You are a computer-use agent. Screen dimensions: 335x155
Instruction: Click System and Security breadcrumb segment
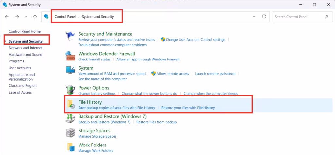[98, 17]
